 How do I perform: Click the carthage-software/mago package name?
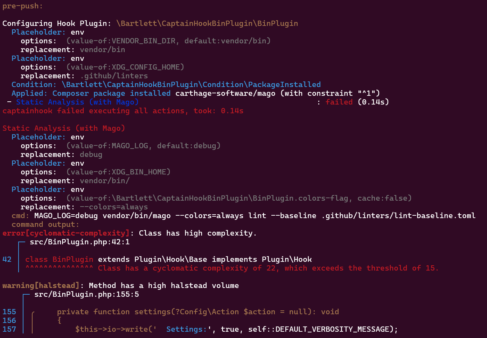pos(225,93)
